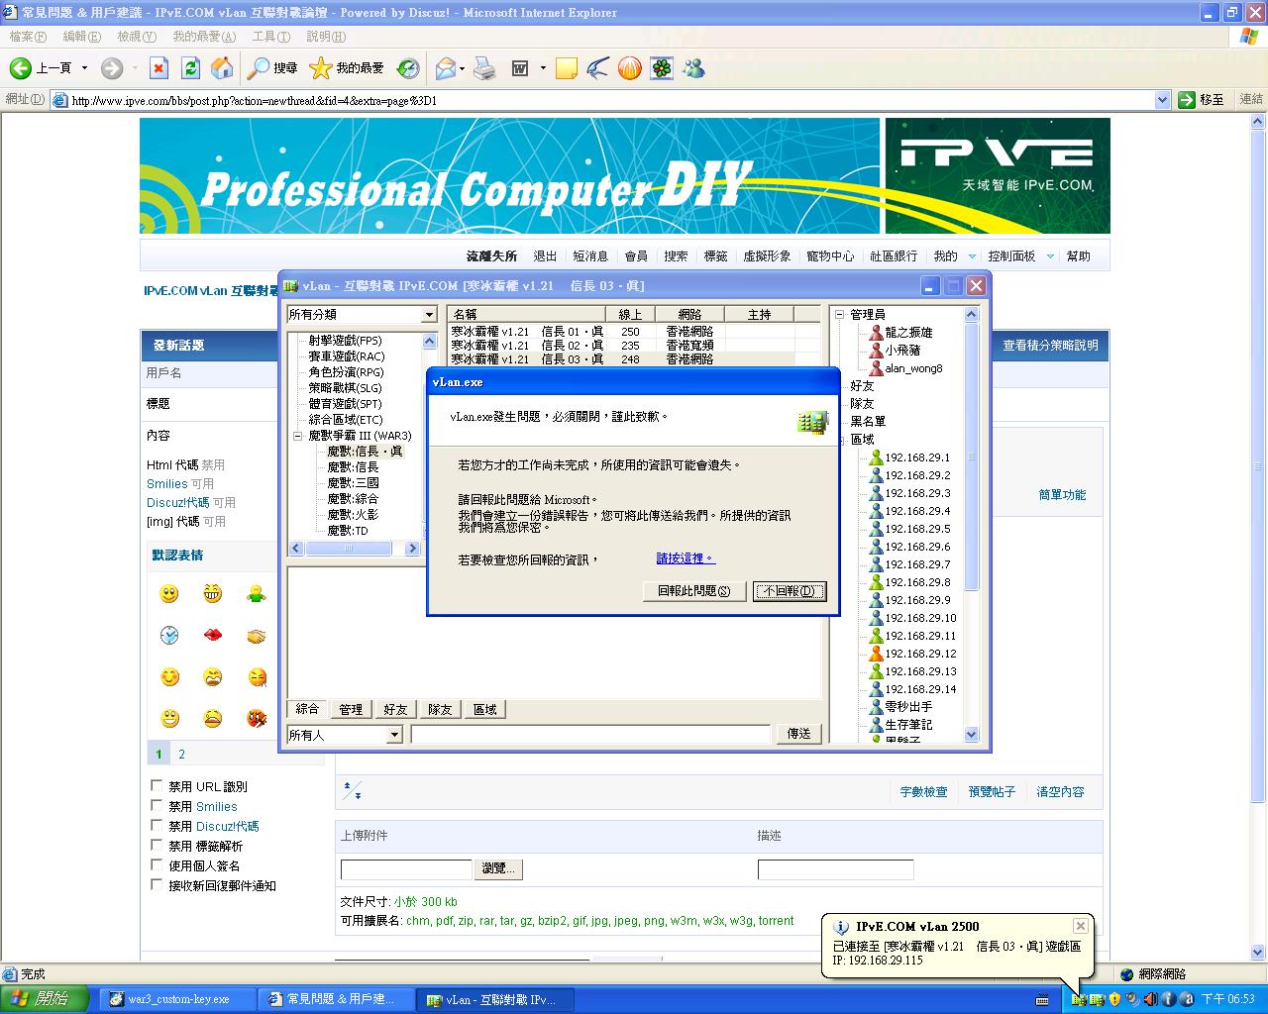Open 我的最愛 favorites star
1268x1014 pixels.
[x=347, y=68]
